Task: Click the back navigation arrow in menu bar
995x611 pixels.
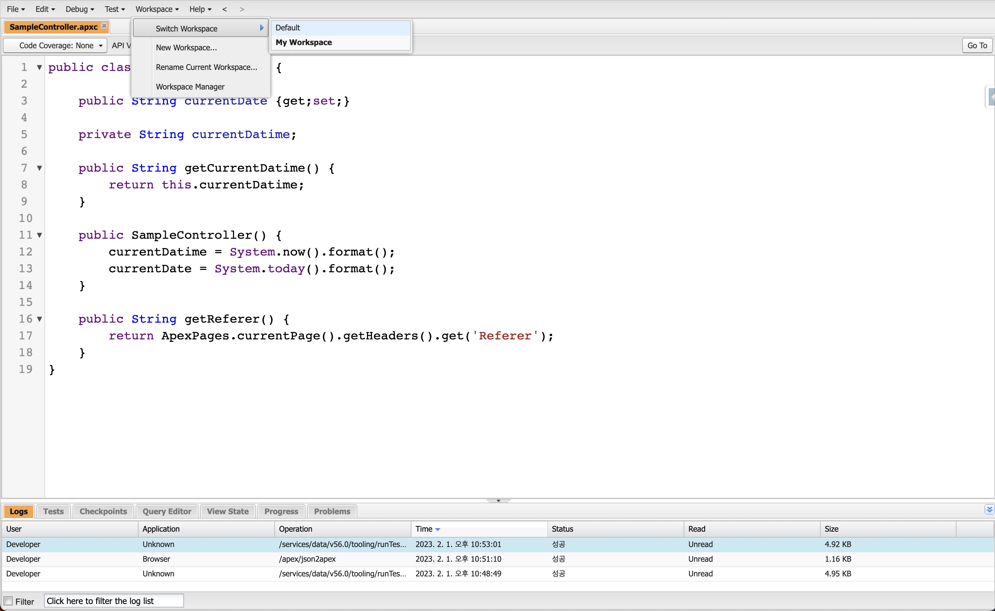Action: pos(225,9)
